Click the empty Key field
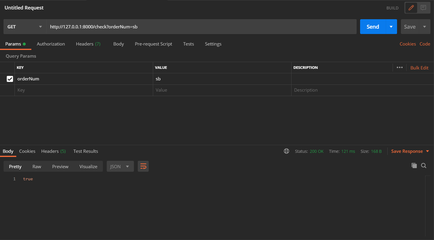 84,90
